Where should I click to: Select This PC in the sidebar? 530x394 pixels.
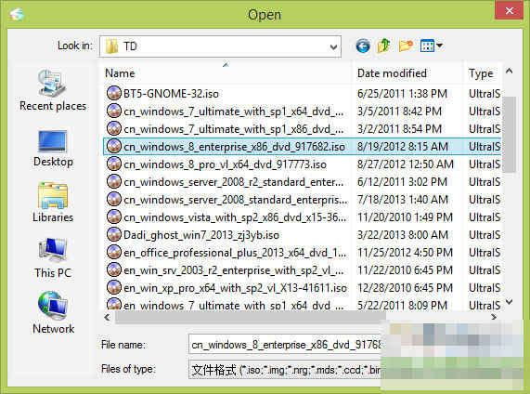point(53,258)
